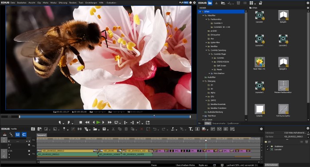Toggle the blue group/link mode button
The height and width of the screenshot is (167, 310).
pos(18,134)
